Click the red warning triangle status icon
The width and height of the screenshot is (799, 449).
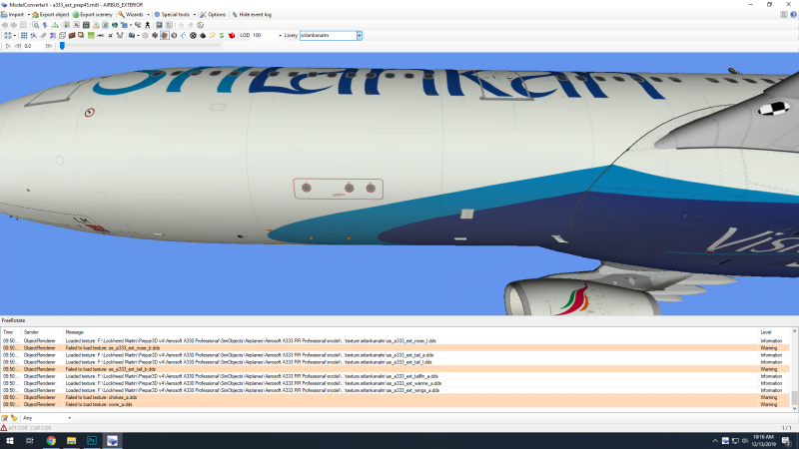point(4,428)
